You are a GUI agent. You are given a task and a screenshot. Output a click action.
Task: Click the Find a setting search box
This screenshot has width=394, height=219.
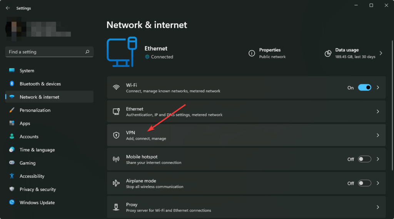click(x=49, y=52)
